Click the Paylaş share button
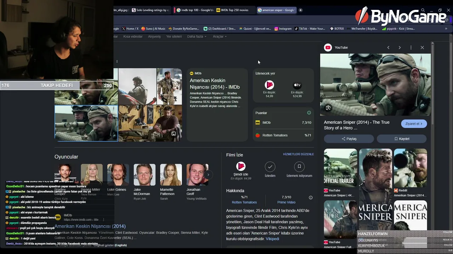This screenshot has height=254, width=453. [349, 139]
